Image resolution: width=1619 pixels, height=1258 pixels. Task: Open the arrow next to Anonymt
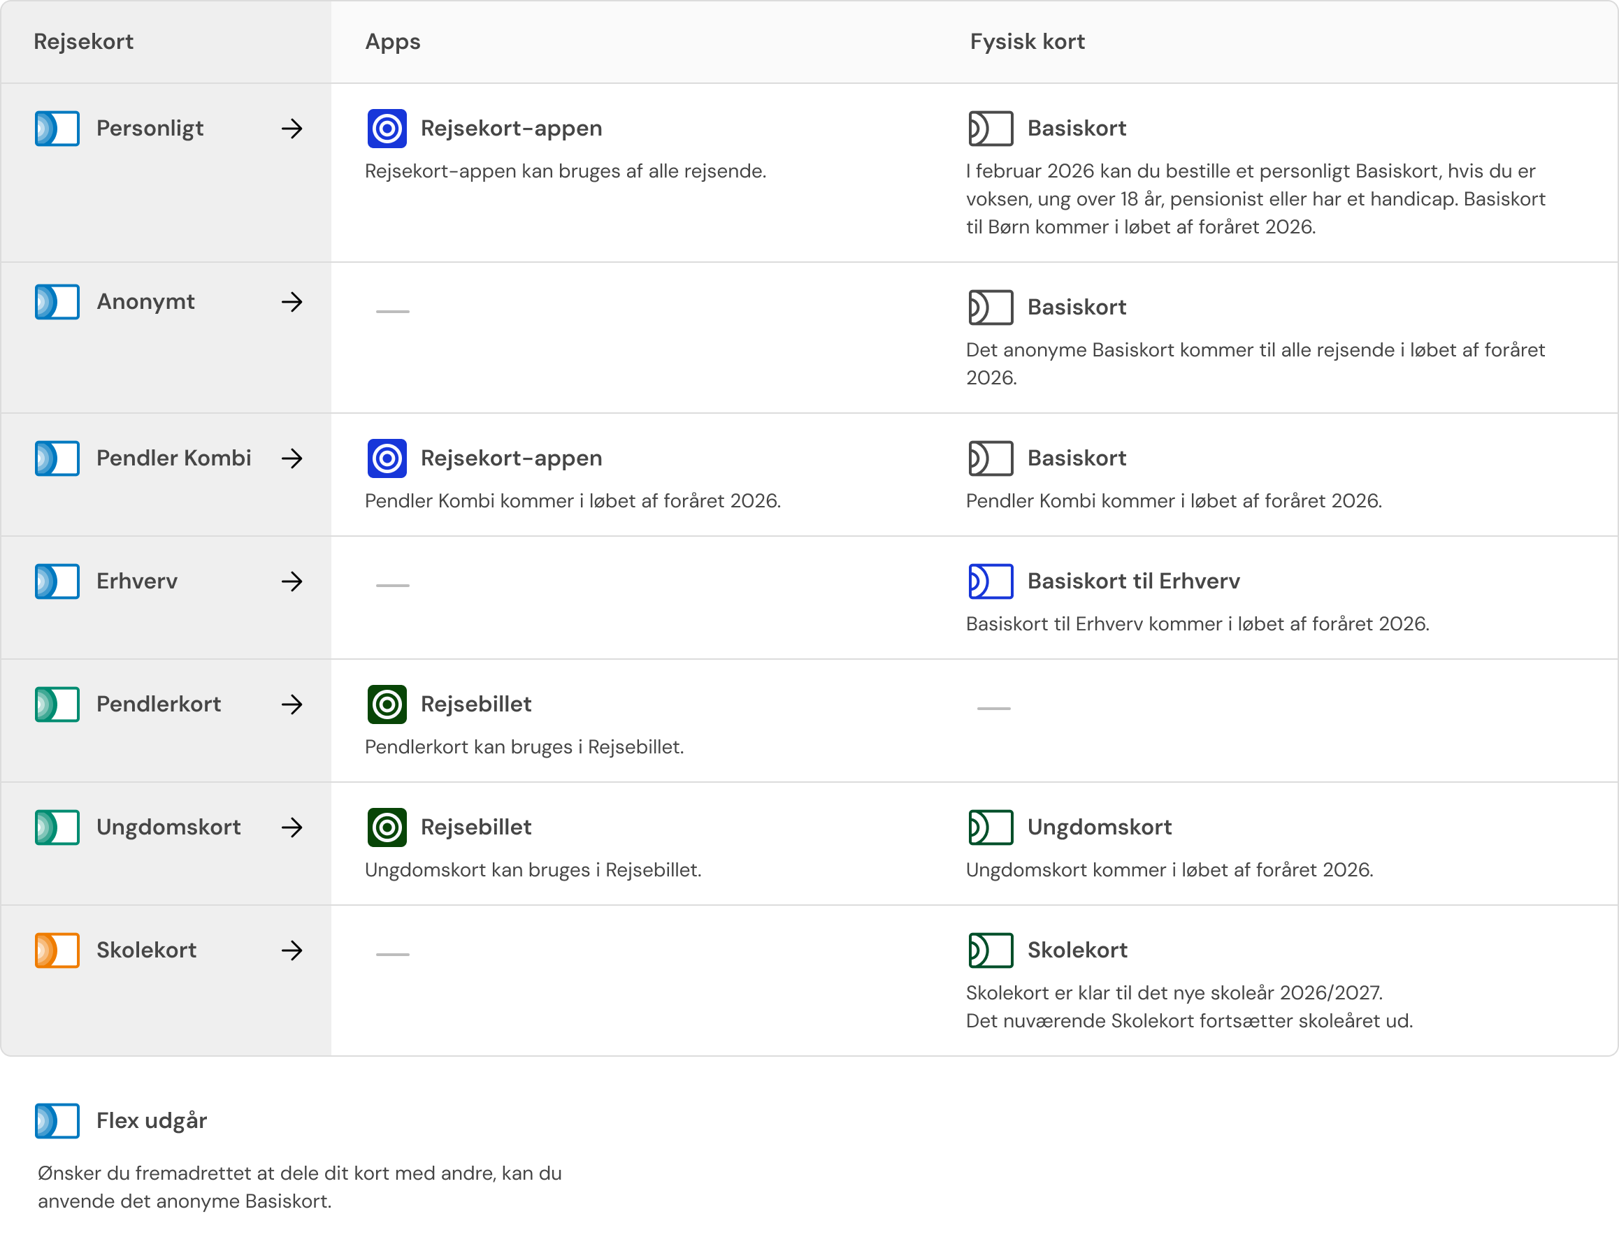pyautogui.click(x=292, y=302)
